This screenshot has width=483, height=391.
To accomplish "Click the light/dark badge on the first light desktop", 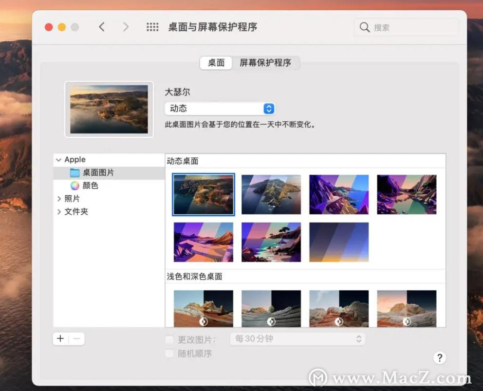I will (204, 321).
